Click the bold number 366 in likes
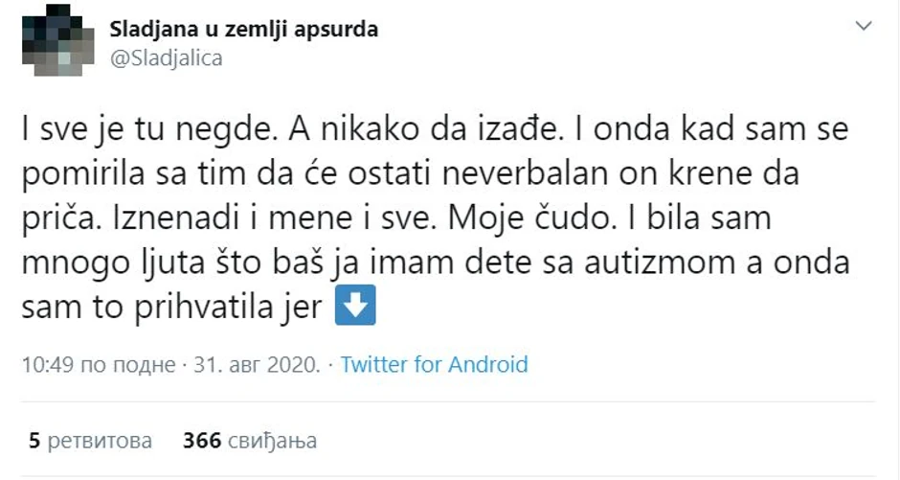The image size is (900, 480). 202,441
